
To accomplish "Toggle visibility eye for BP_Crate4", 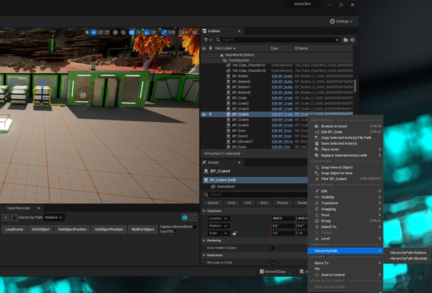I will (204, 114).
